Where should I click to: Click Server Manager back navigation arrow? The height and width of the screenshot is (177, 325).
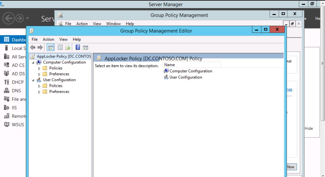click(x=8, y=18)
